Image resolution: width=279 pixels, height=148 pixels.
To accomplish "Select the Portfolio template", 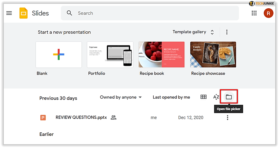I will click(x=110, y=55).
